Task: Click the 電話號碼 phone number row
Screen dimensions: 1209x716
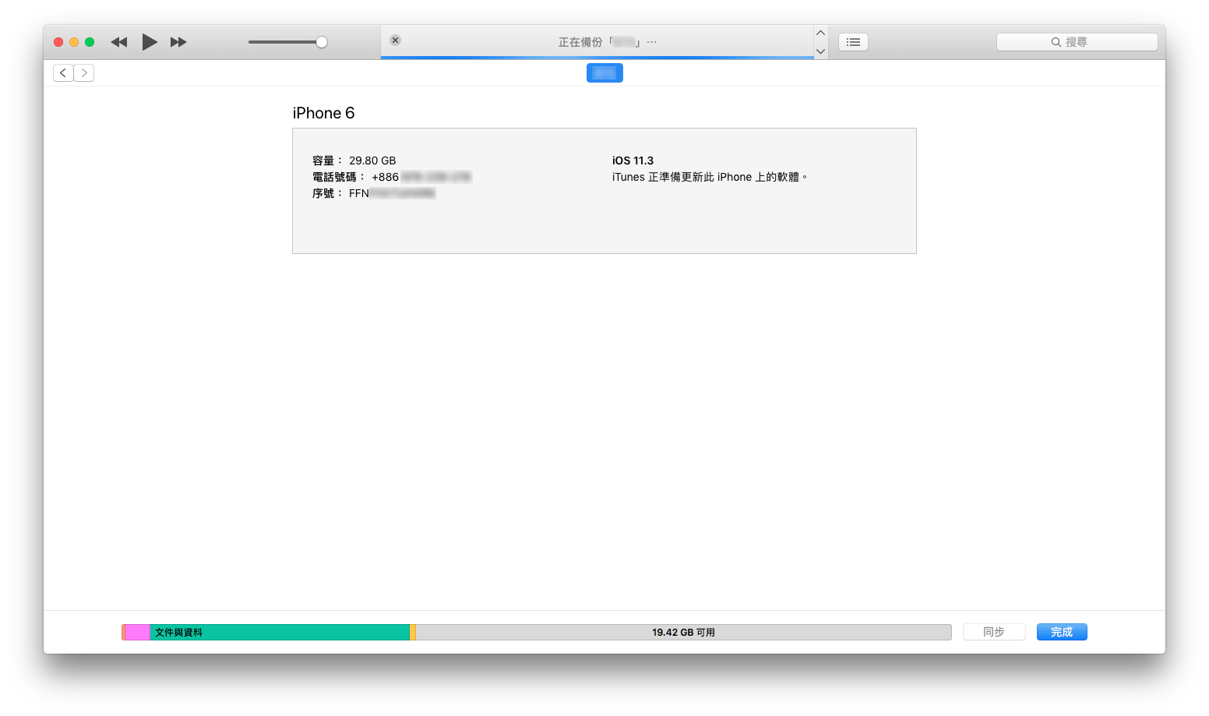Action: tap(392, 177)
